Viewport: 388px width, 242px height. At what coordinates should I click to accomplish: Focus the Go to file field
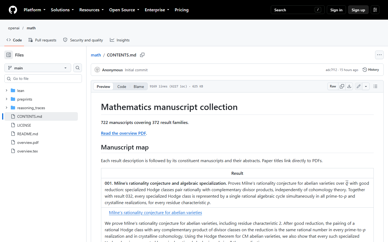tap(43, 79)
